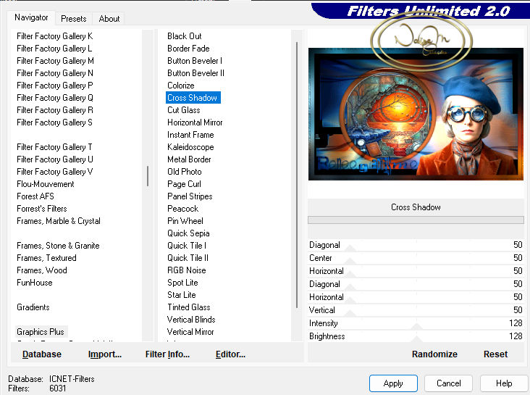Choose the Old Photo filter
530x395 pixels.
coord(184,172)
